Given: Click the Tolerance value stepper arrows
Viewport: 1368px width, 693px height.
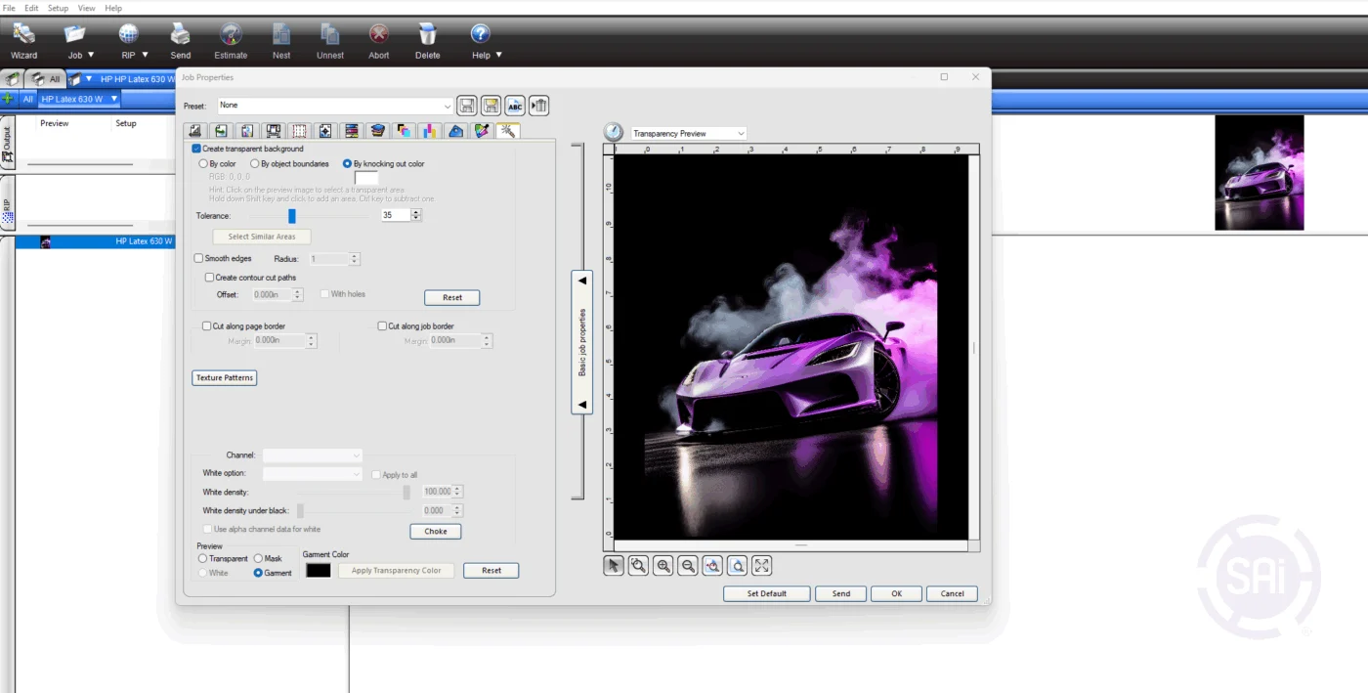Looking at the screenshot, I should pyautogui.click(x=416, y=215).
